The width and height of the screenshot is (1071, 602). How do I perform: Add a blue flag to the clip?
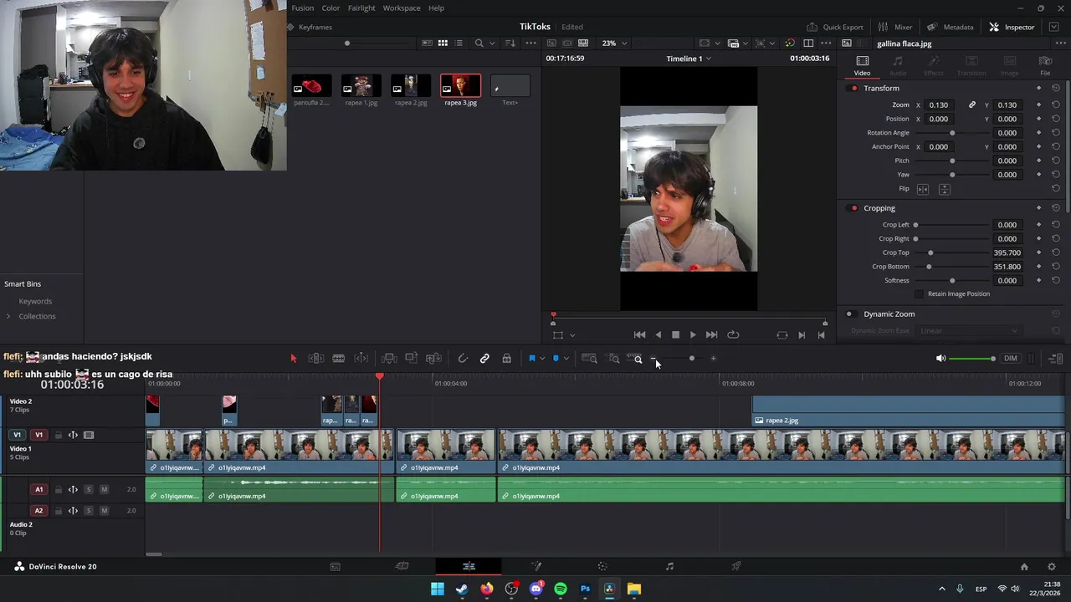pyautogui.click(x=531, y=359)
